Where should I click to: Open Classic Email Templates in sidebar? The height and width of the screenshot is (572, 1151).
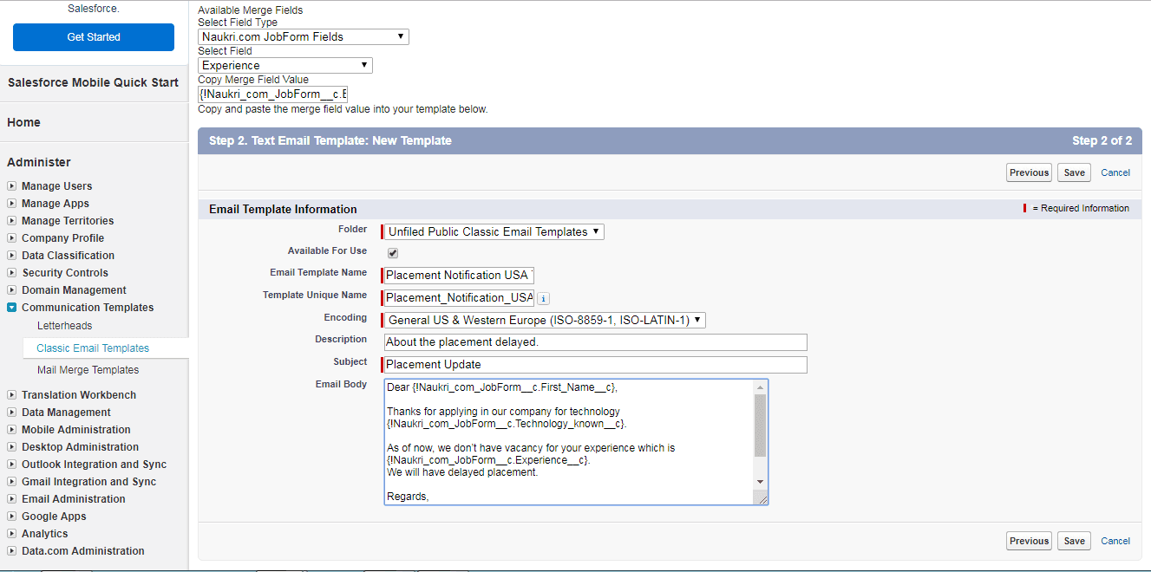(93, 348)
